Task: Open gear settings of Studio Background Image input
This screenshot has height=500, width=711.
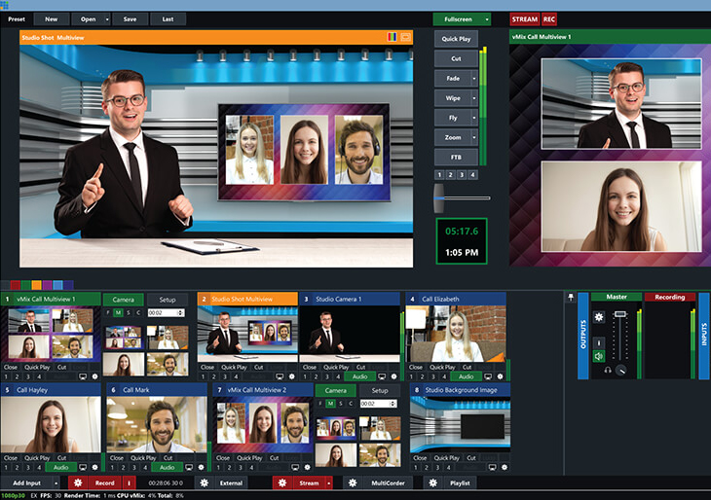Action: [505, 467]
